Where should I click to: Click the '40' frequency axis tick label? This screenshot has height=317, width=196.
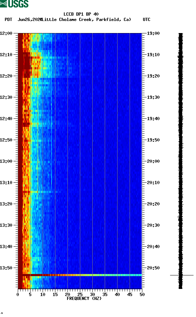click(x=117, y=295)
